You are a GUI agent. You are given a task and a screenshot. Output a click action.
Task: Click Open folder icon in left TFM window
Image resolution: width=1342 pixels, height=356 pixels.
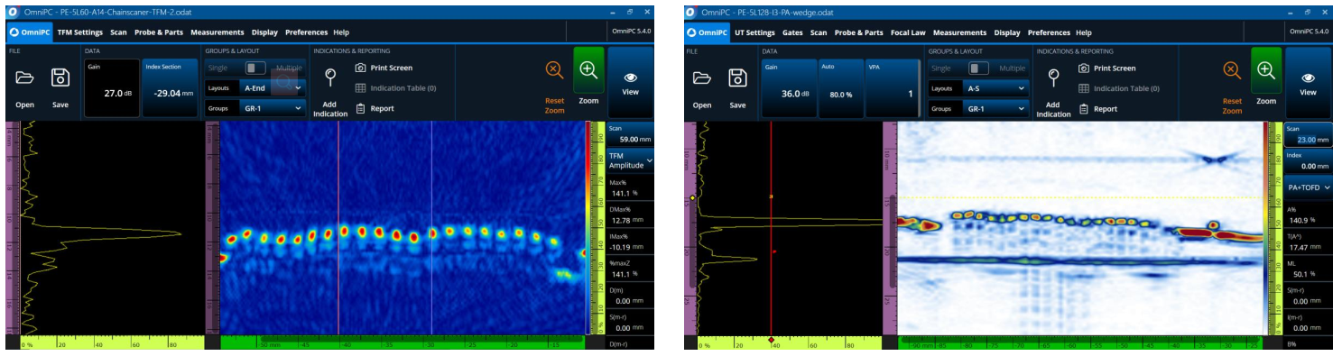click(x=24, y=78)
